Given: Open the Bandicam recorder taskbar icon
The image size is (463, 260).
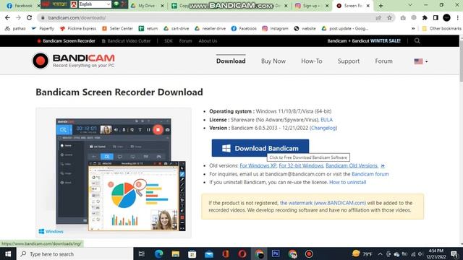Looking at the screenshot, I should click(x=309, y=253).
